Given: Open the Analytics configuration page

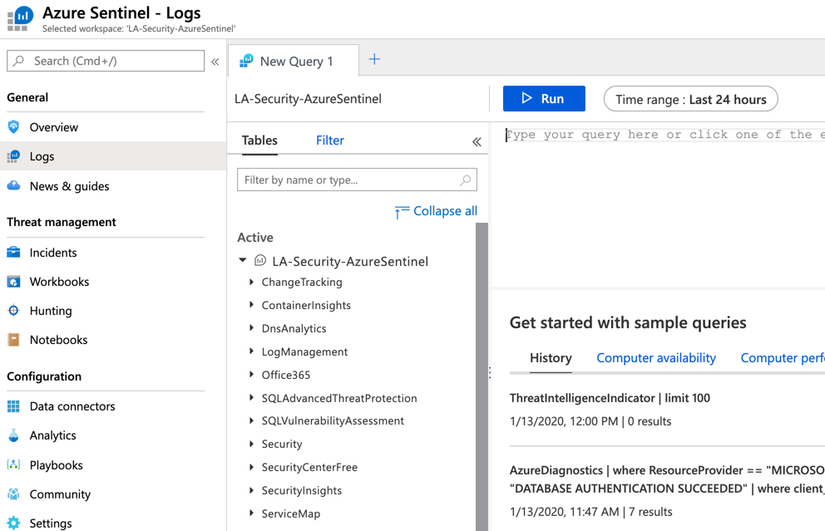Looking at the screenshot, I should (x=56, y=435).
